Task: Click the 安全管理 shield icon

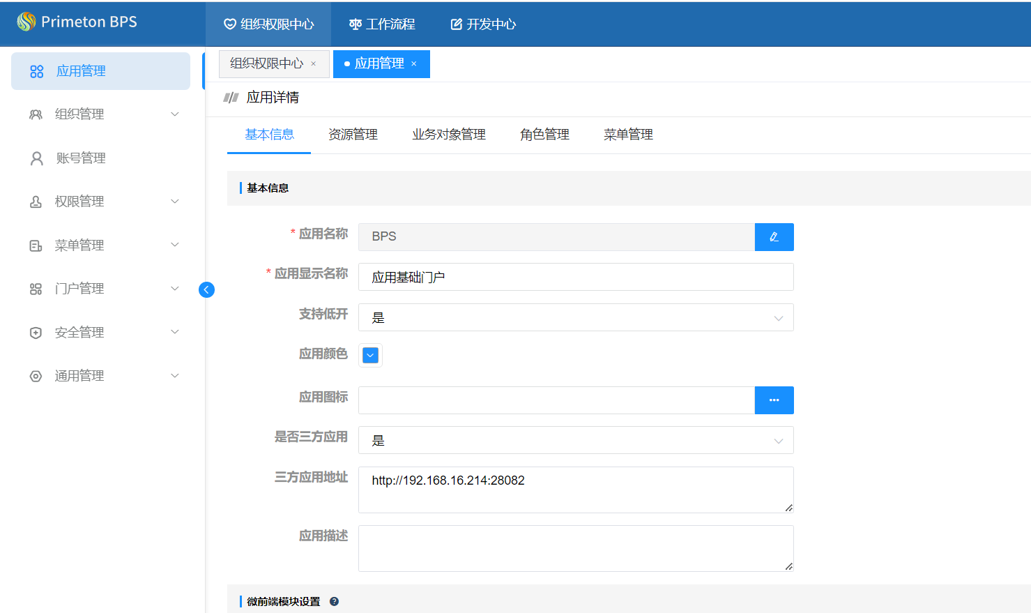Action: click(36, 333)
